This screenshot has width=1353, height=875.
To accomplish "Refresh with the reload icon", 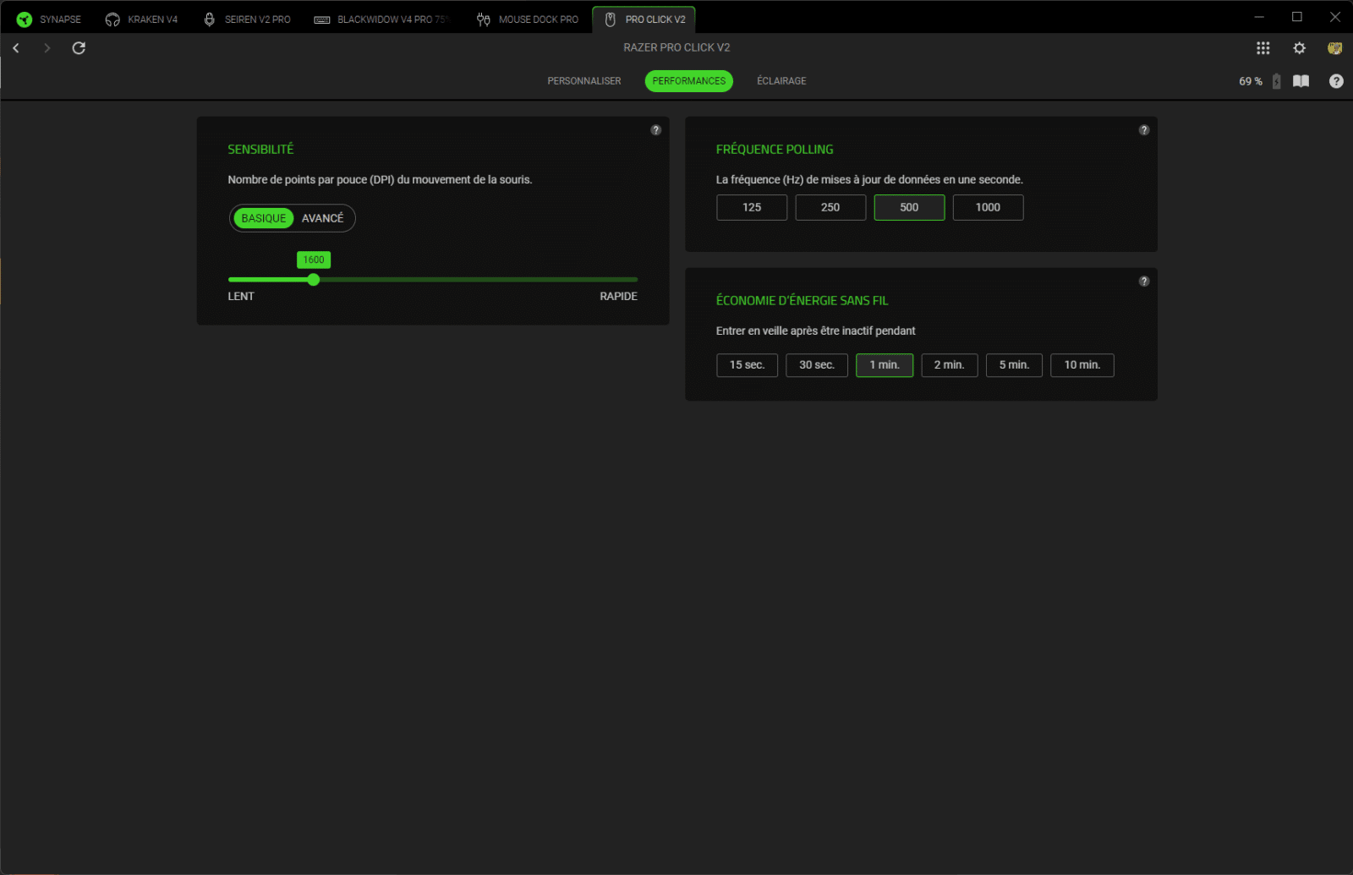I will (79, 48).
